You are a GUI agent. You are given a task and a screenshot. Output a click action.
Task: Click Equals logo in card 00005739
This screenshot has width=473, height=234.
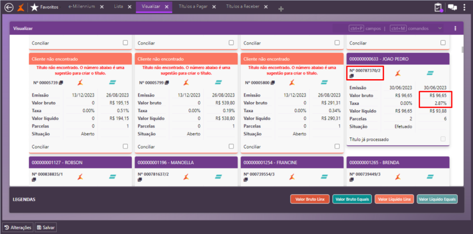112,82
